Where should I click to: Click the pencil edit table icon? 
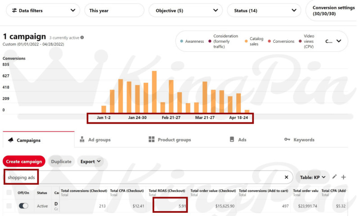coord(334,177)
